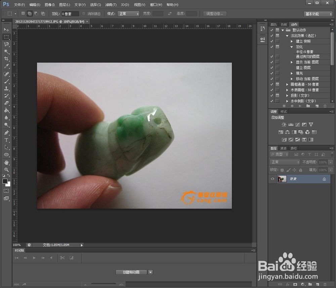Toggle Quick Mask mode
336x288 pixels.
click(6, 191)
